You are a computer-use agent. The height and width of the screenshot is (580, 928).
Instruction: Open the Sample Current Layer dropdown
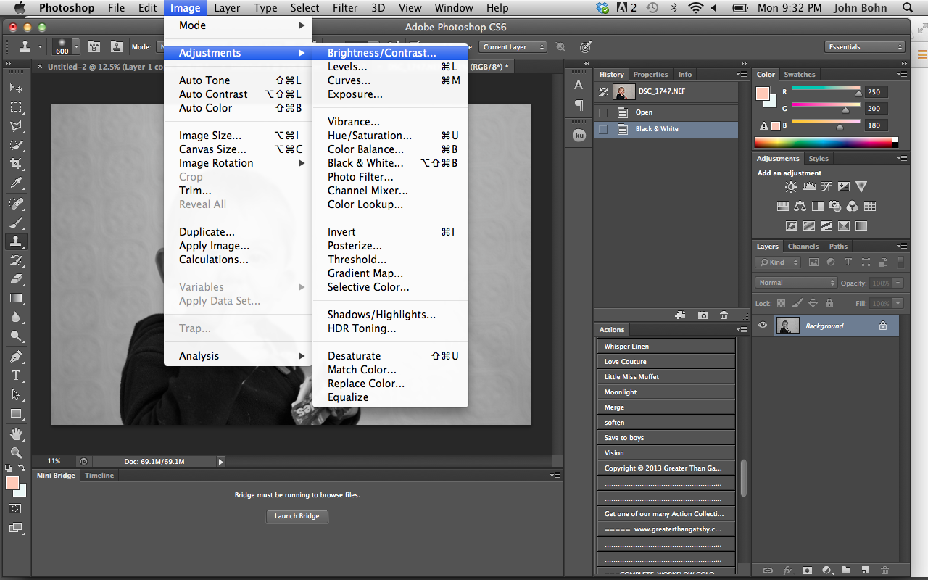tap(513, 47)
